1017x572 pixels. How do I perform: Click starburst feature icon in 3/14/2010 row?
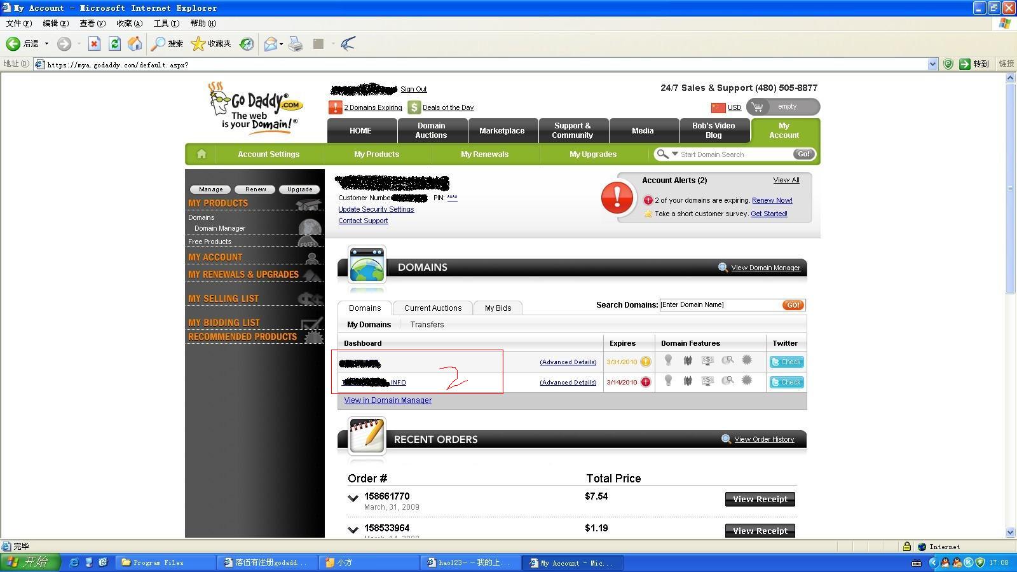pos(747,380)
